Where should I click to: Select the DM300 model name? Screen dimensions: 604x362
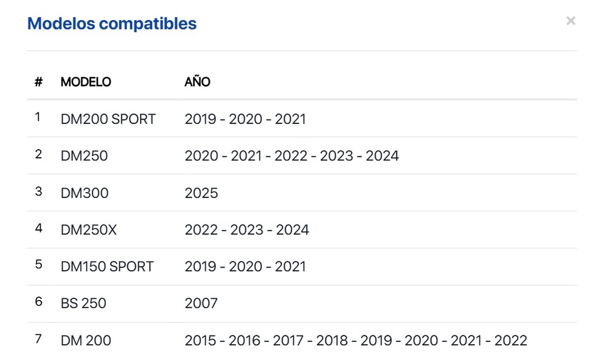point(84,193)
